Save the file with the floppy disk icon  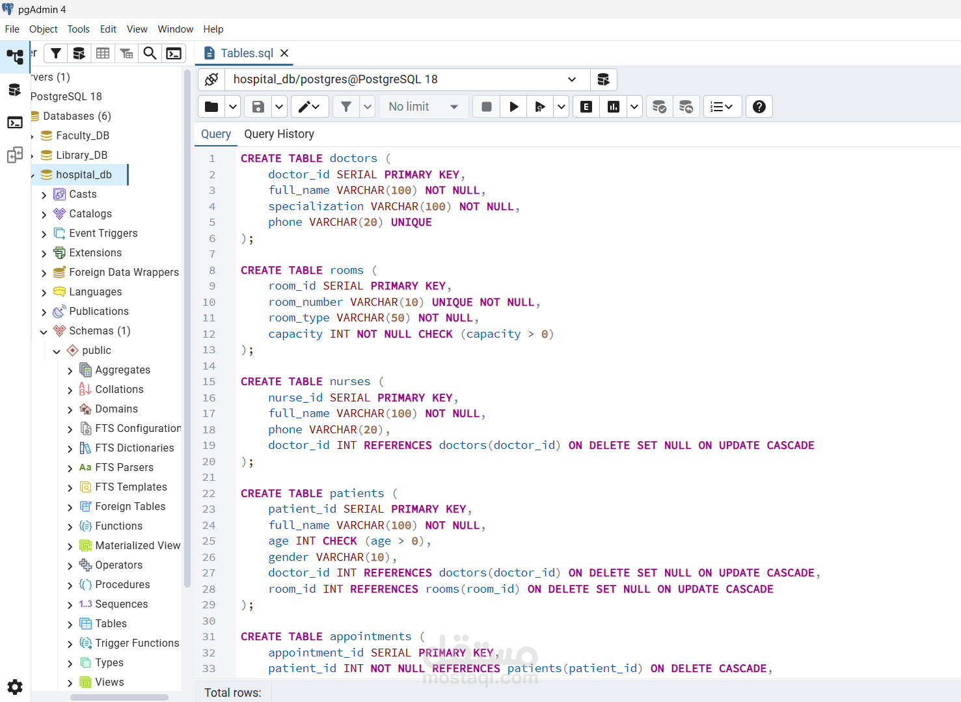[x=258, y=107]
